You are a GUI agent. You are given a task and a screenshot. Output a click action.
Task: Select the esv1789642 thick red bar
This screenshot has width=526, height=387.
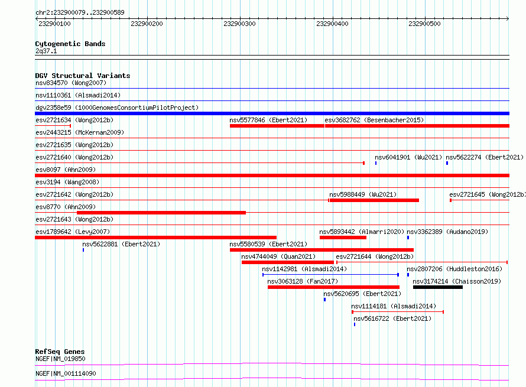(x=155, y=238)
